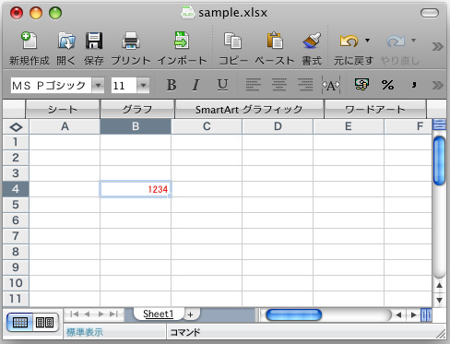Open the MS Pゴシック font dropdown
The height and width of the screenshot is (344, 450).
pos(98,85)
